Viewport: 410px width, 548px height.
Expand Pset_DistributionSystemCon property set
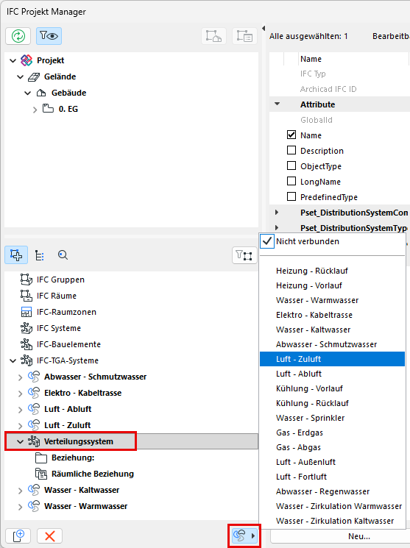click(x=277, y=212)
